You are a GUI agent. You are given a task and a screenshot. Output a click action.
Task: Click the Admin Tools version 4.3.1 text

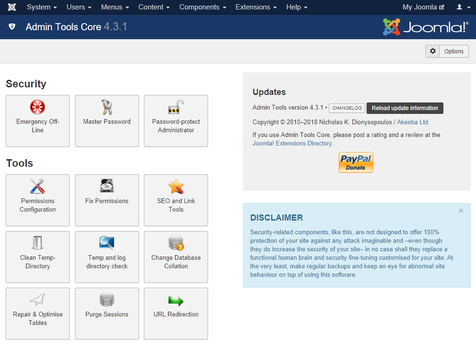coord(288,108)
